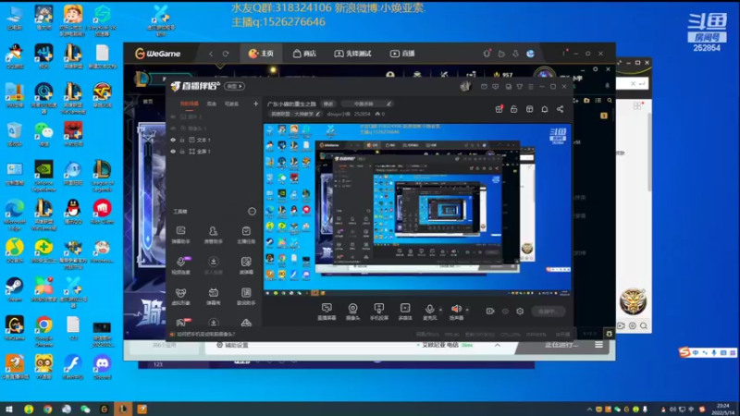The width and height of the screenshot is (740, 416).
Task: Open Discord desktop shortcut
Action: [x=103, y=367]
